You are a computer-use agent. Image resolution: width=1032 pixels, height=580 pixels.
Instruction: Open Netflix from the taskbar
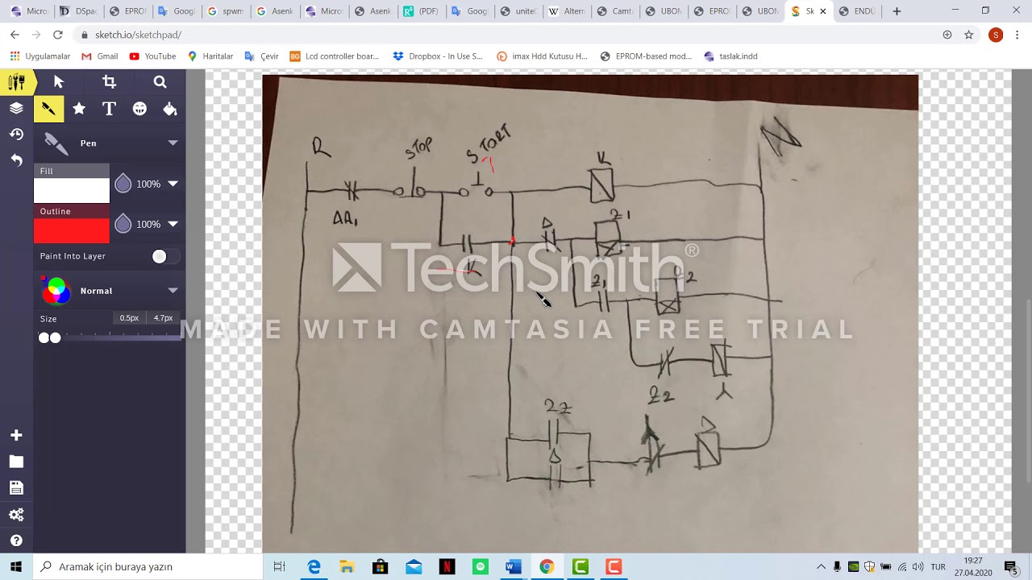coord(447,566)
